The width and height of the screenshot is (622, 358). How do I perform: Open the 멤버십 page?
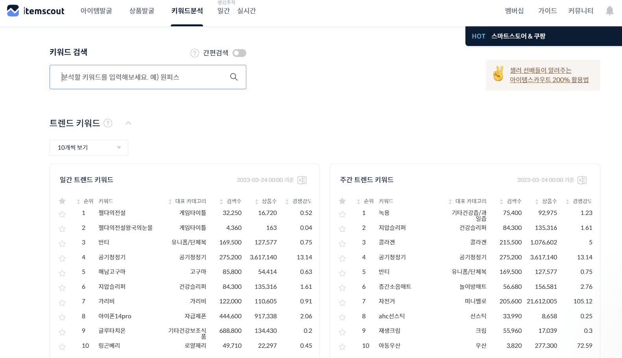point(515,11)
